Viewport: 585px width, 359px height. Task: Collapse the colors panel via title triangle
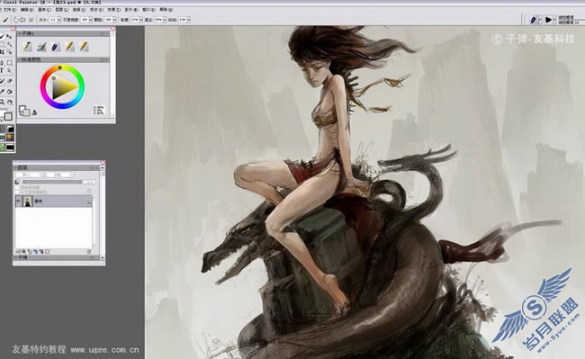[x=20, y=59]
